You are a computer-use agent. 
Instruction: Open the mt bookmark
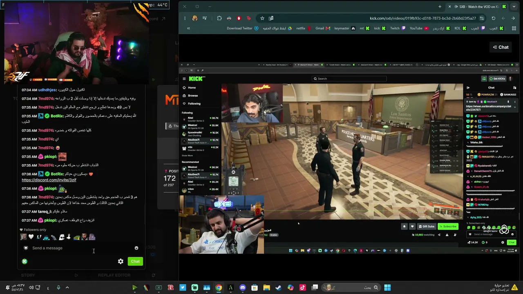click(364, 28)
